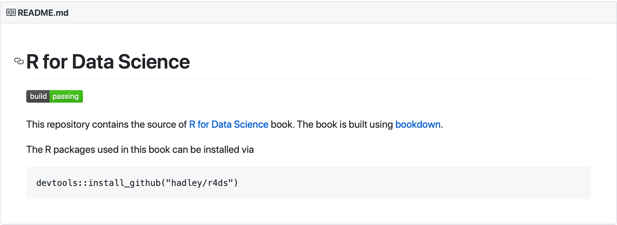This screenshot has height=225, width=617.
Task: Click the dark "build" badge segment
Action: 38,97
